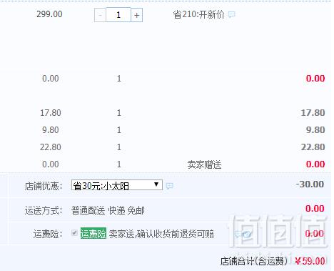This screenshot has width=334, height=271.
Task: Click 普通配送 快递 免邮 shipping text
Action: point(108,211)
